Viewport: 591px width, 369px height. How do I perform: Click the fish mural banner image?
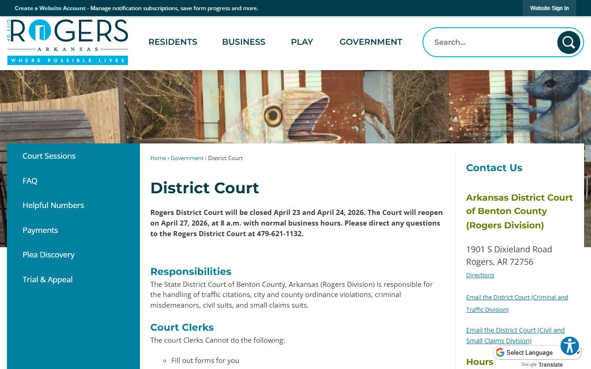295,107
